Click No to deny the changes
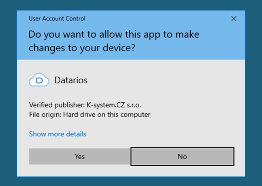Screen dimensions: 262x186 (x=182, y=156)
